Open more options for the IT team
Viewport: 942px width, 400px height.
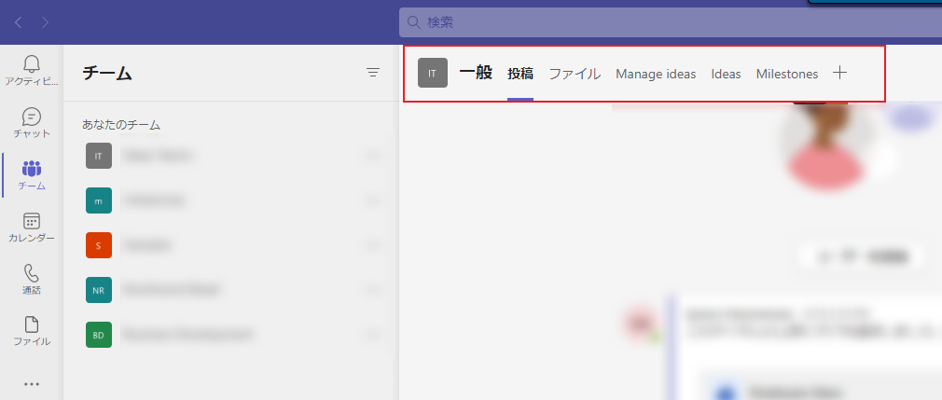(x=373, y=156)
